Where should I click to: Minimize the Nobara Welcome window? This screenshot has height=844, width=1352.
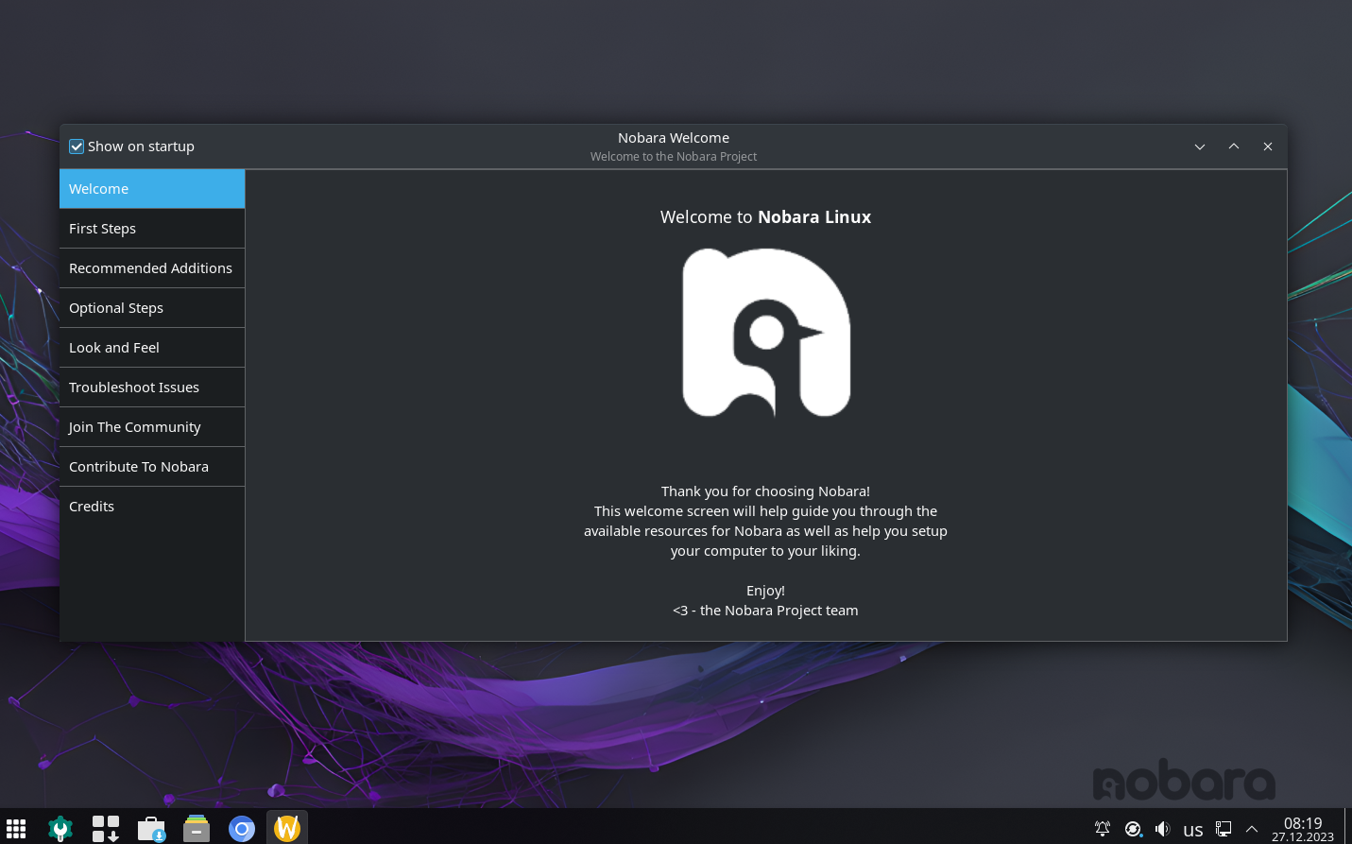pos(1200,146)
